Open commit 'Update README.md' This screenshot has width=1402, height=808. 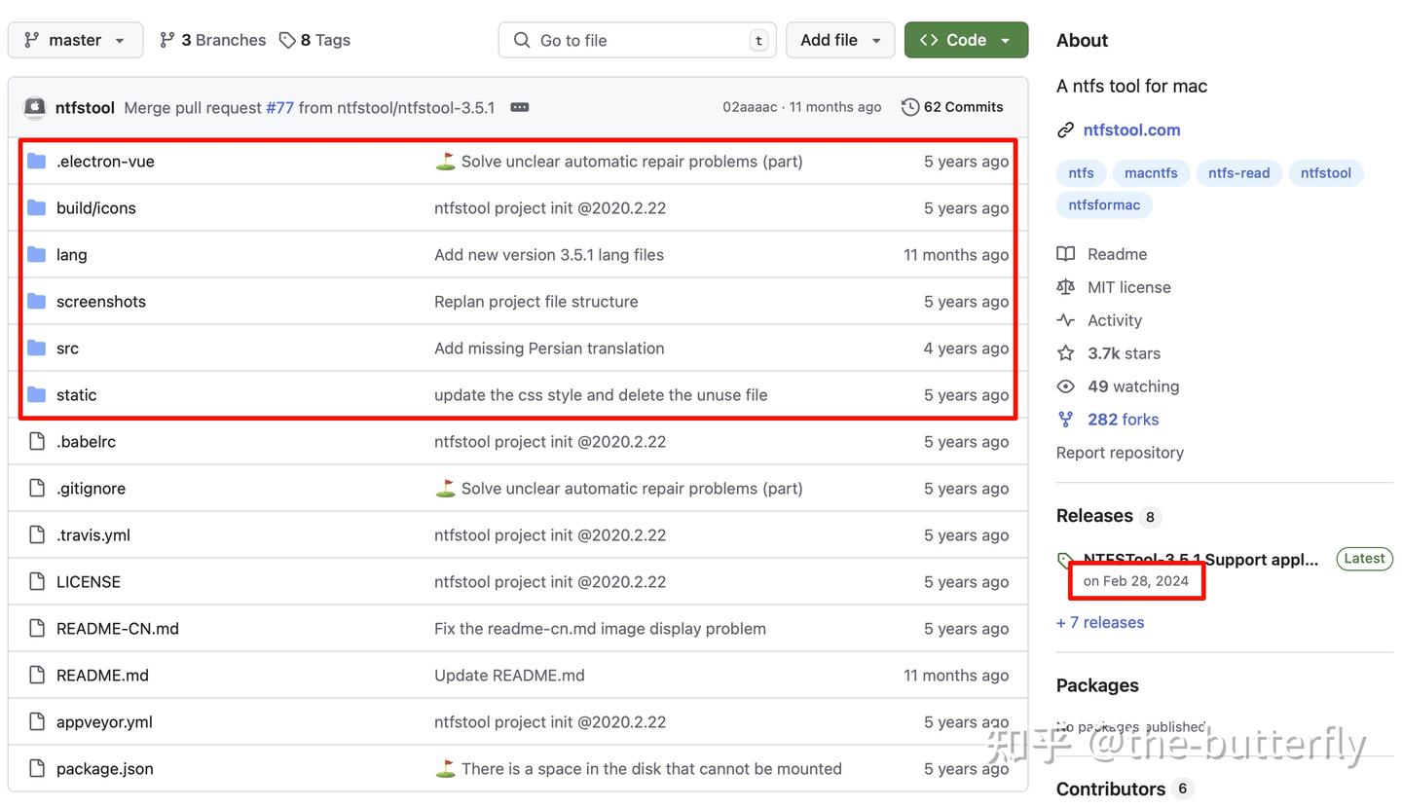(x=509, y=676)
